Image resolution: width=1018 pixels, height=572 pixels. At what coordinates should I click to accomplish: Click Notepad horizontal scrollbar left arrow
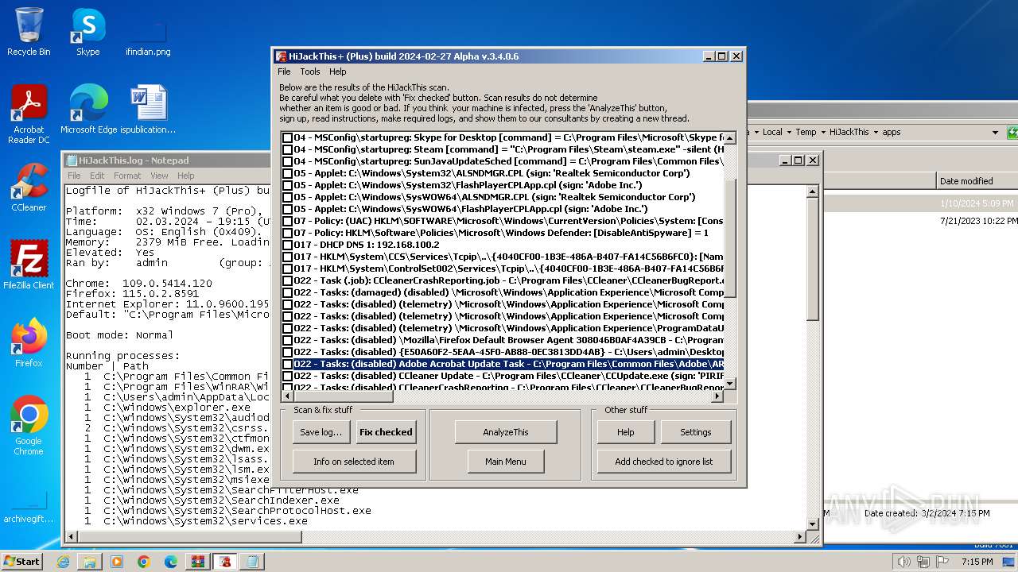coord(72,538)
